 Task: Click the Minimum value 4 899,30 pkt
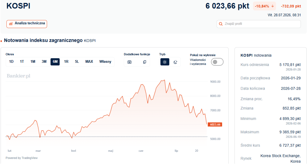[290, 119]
